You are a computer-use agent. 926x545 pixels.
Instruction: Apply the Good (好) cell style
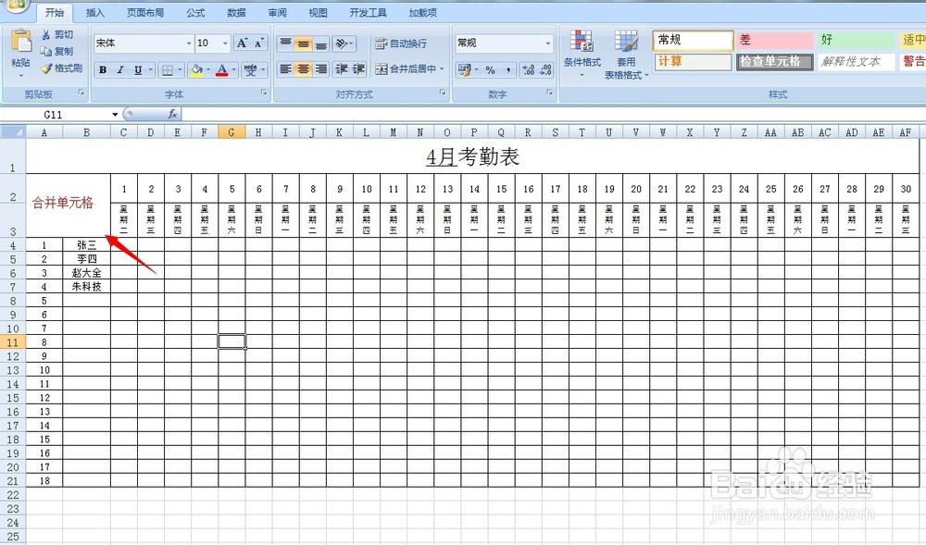(x=856, y=40)
